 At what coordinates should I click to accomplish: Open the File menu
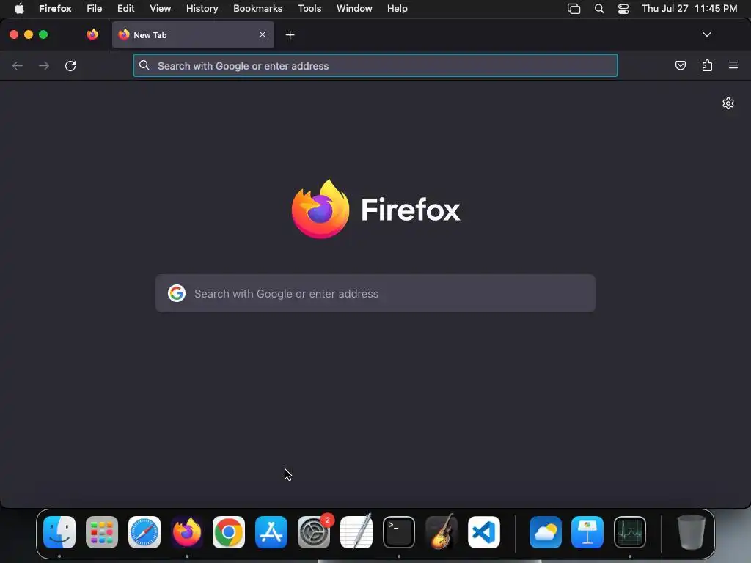(x=95, y=9)
